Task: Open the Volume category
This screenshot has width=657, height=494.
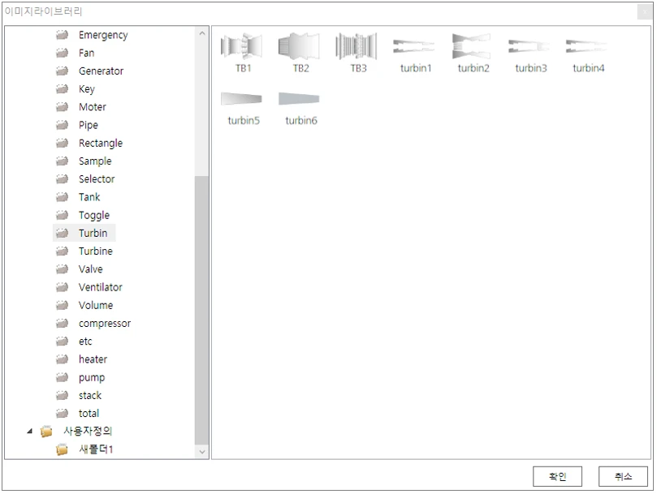Action: click(96, 305)
